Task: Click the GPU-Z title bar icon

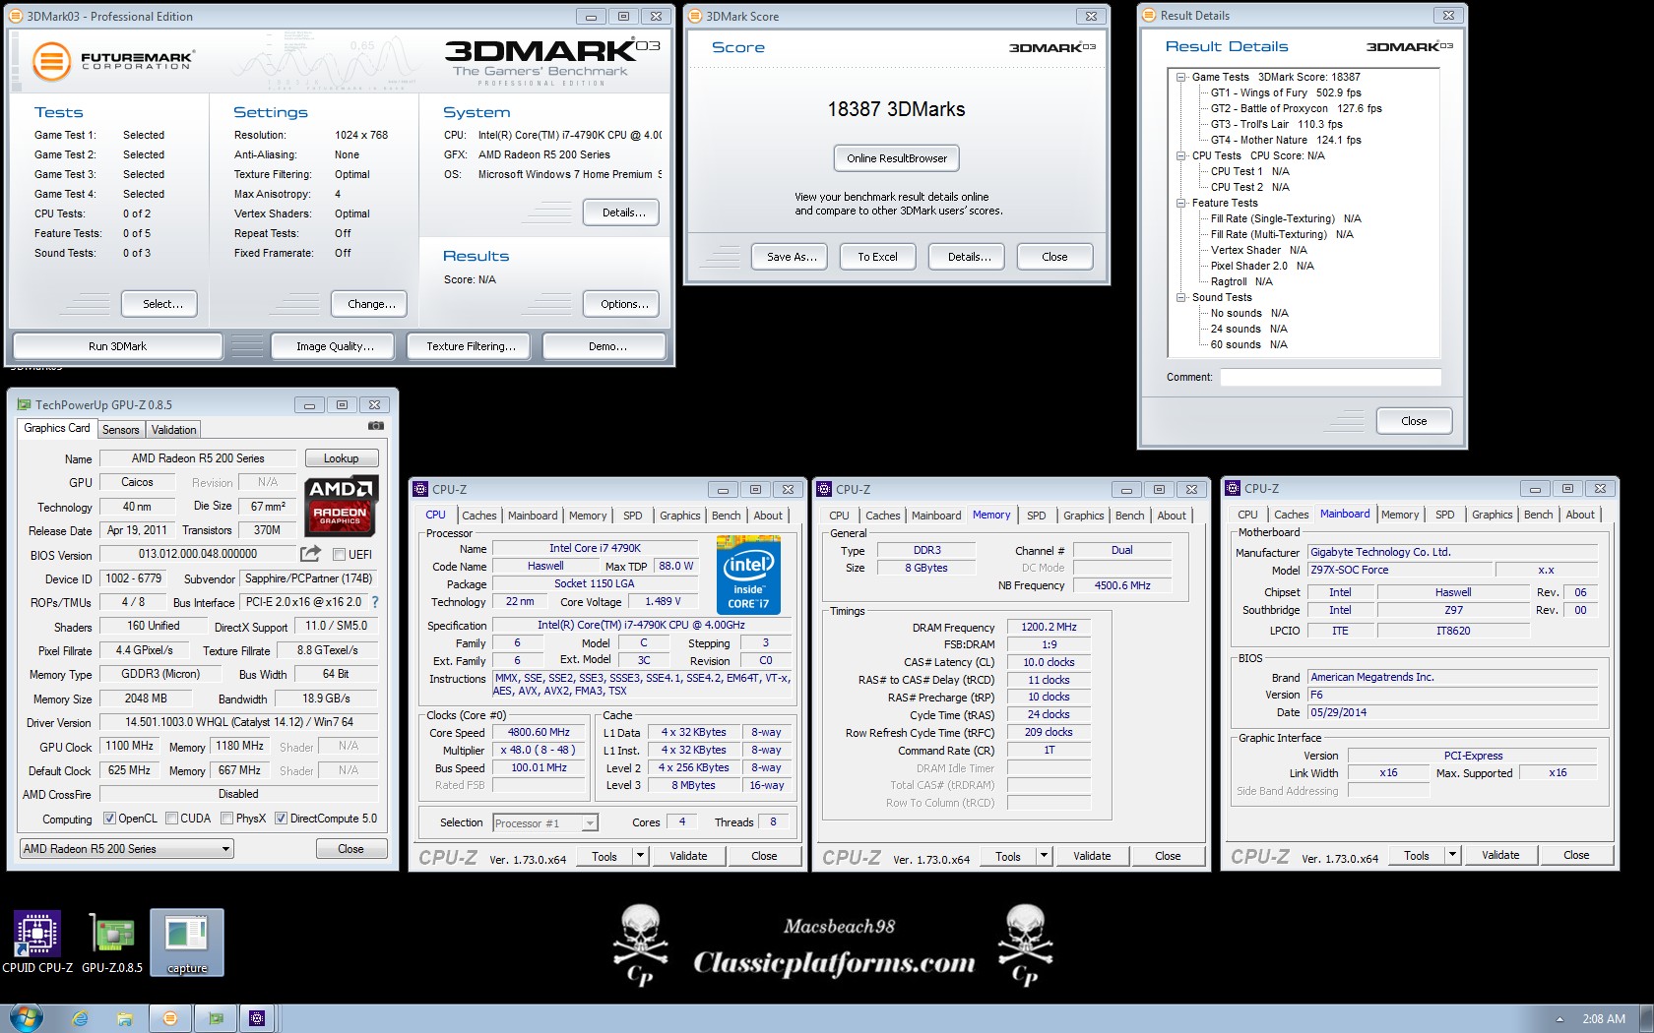Action: coord(24,404)
